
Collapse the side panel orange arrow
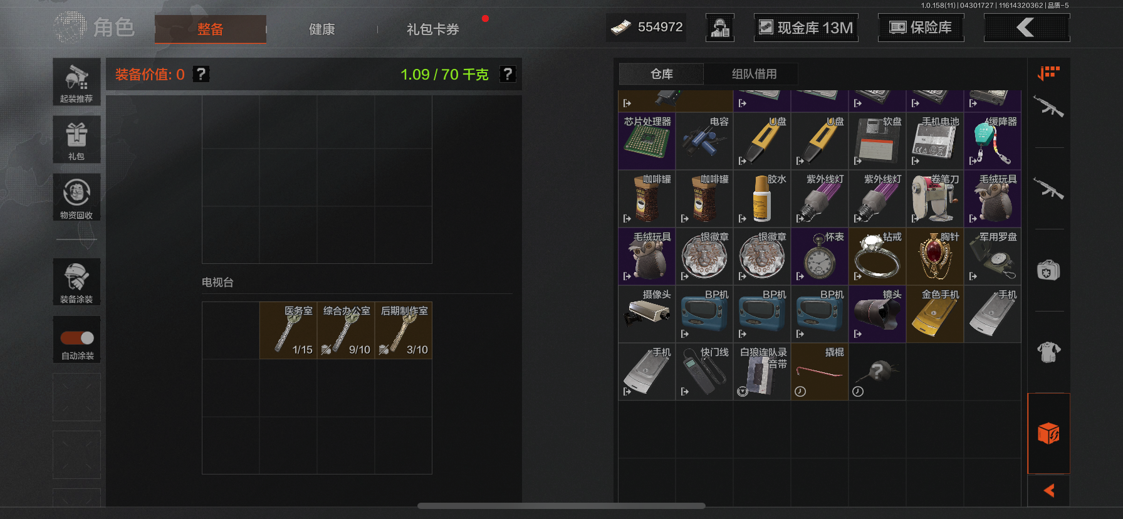point(1048,490)
